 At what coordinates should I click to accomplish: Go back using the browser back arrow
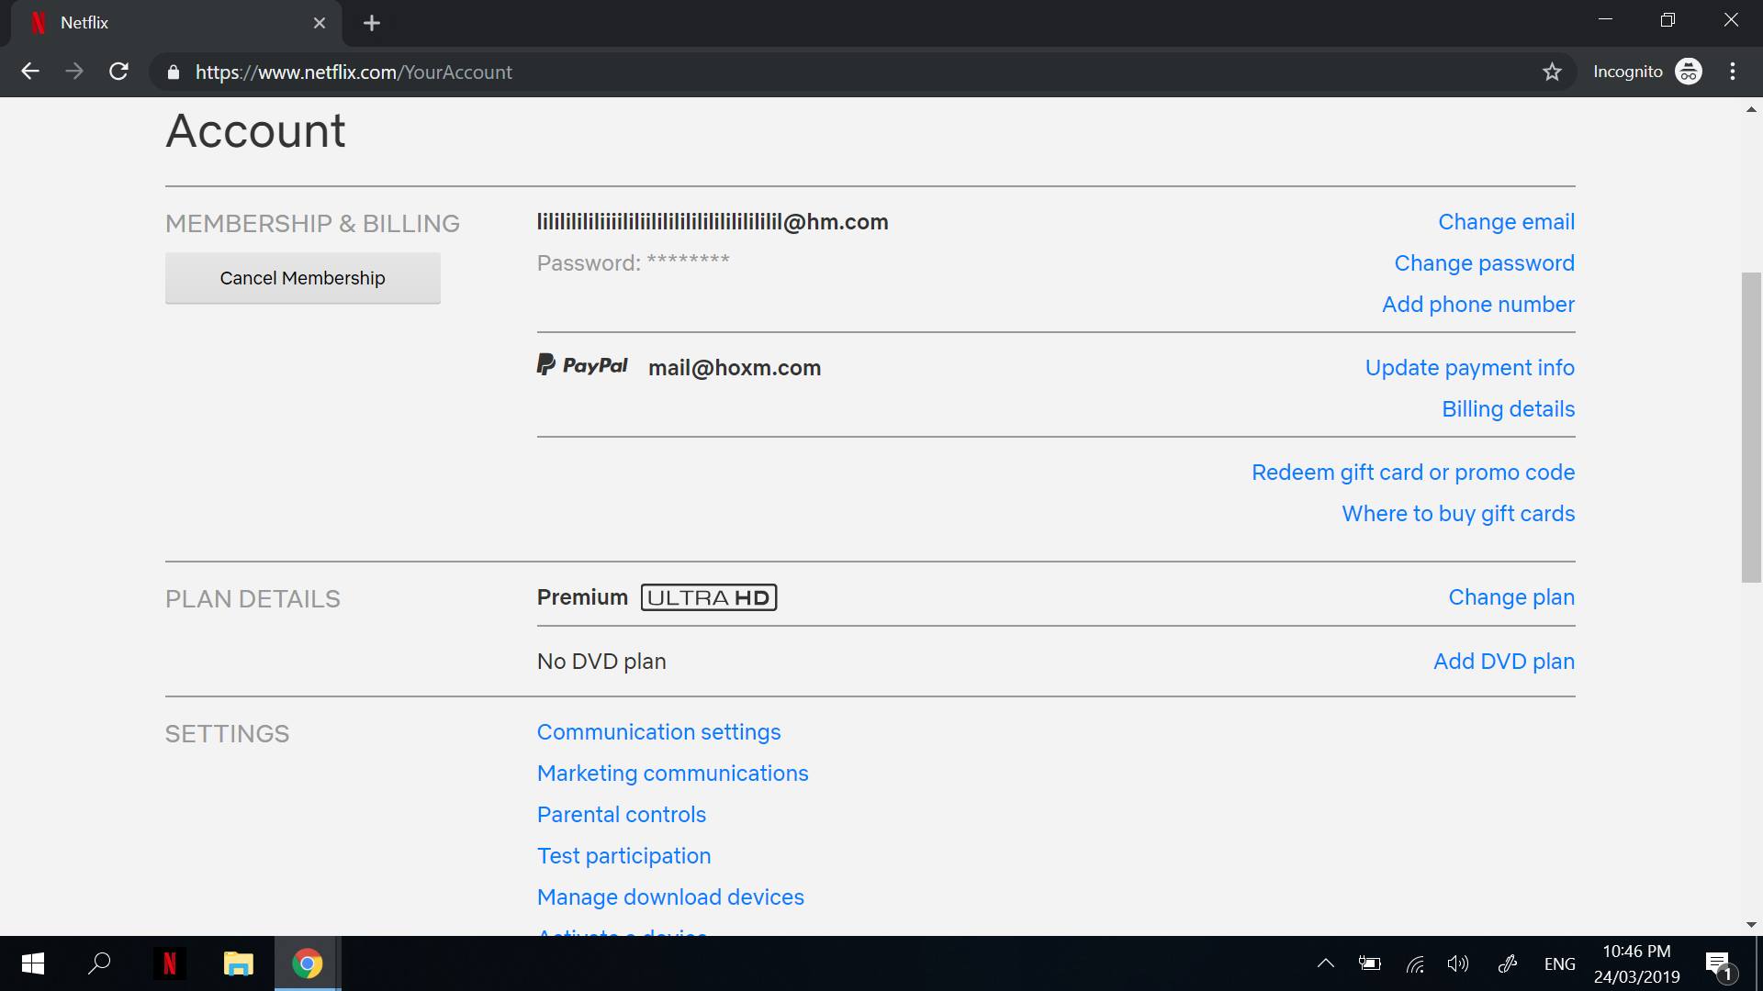30,72
